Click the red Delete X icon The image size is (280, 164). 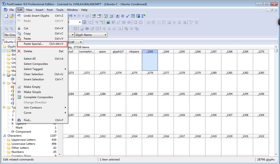tap(19, 51)
